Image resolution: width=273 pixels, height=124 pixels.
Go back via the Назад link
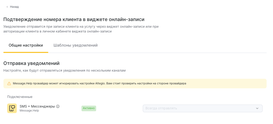[14, 7]
